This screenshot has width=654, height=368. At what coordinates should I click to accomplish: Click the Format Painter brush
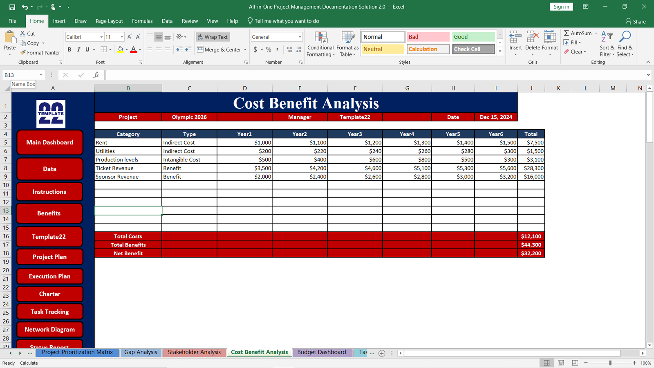pyautogui.click(x=23, y=52)
